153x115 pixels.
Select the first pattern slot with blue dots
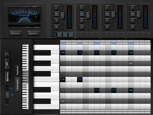[54, 34]
